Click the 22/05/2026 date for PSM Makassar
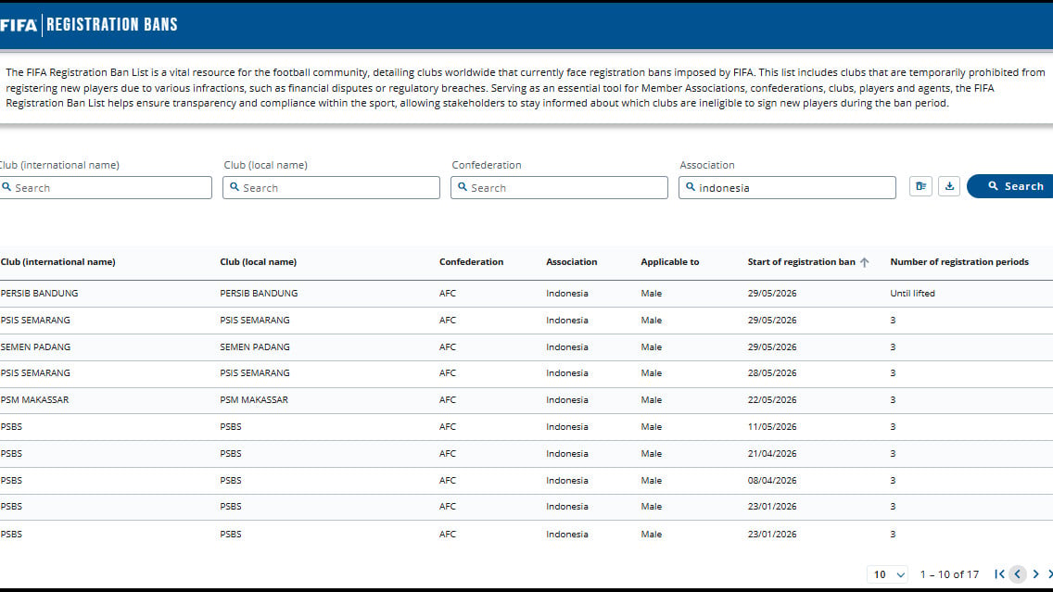This screenshot has height=592, width=1053. (x=771, y=399)
